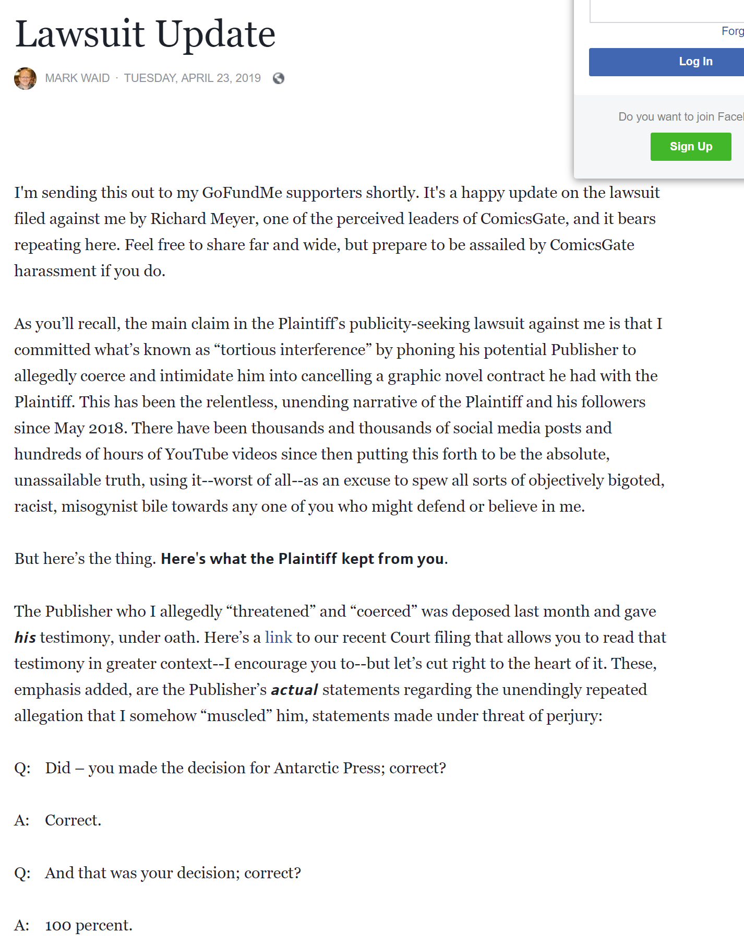Click the question about Antarctic Press decision
The height and width of the screenshot is (943, 744).
click(x=230, y=768)
